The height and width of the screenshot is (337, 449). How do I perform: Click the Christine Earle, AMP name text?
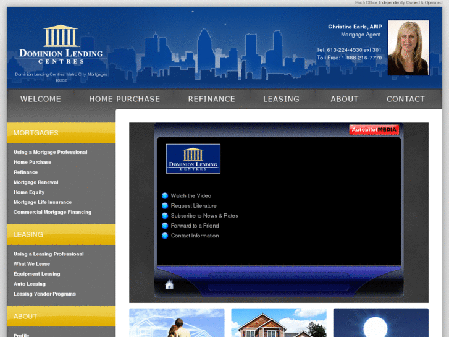click(x=355, y=27)
